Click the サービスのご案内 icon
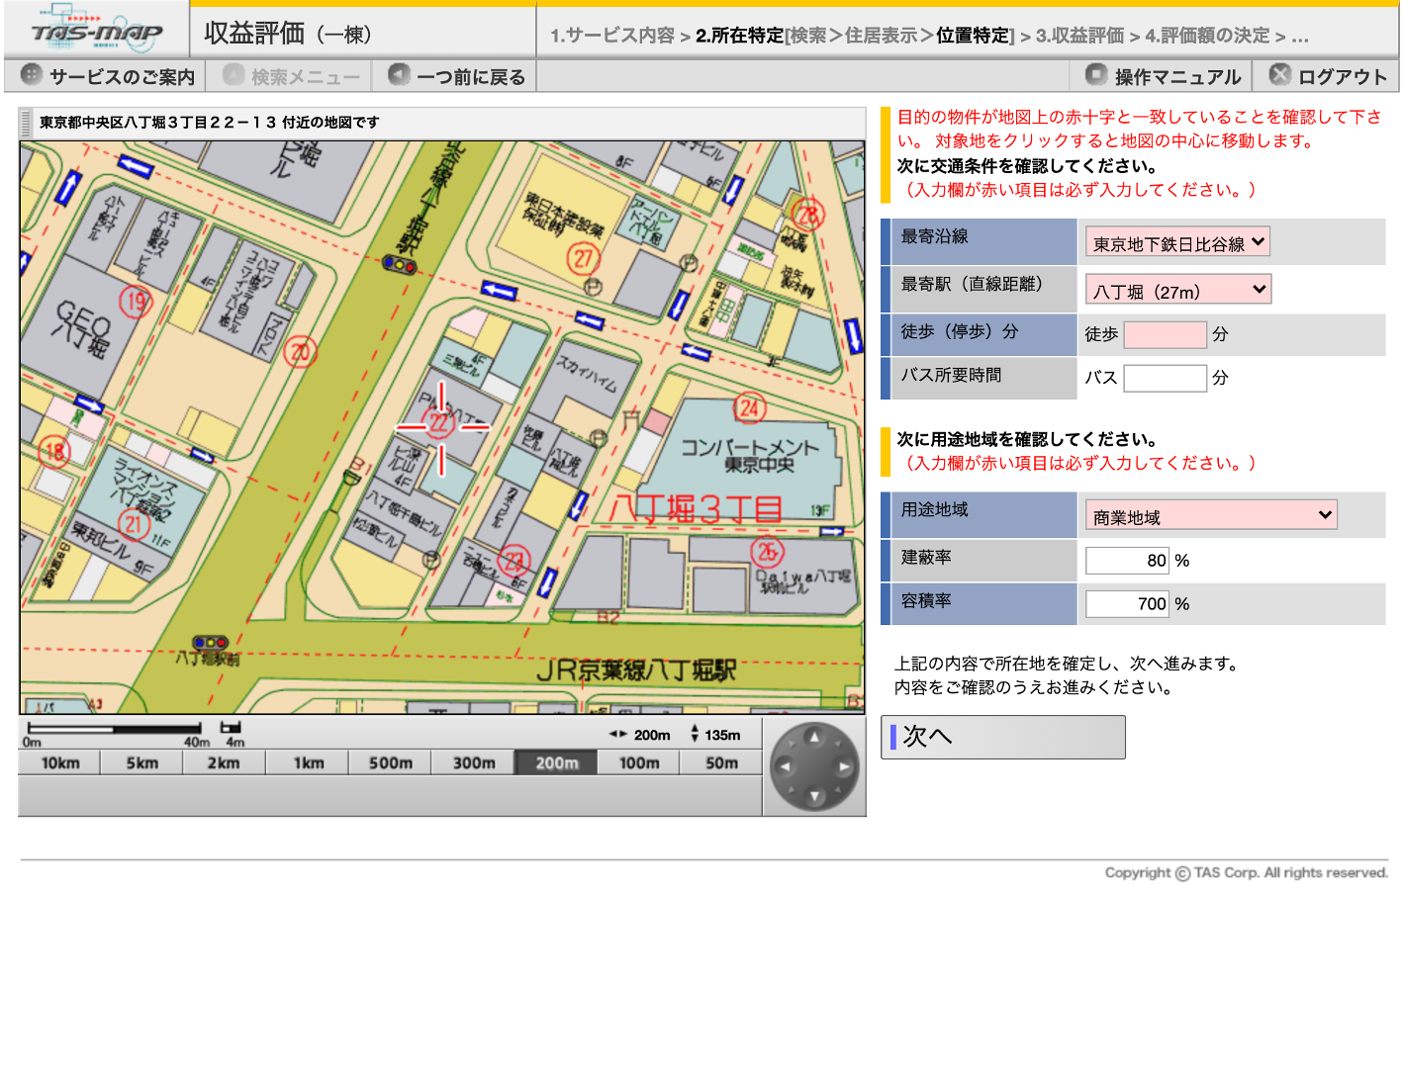Image resolution: width=1403 pixels, height=1068 pixels. 32,75
